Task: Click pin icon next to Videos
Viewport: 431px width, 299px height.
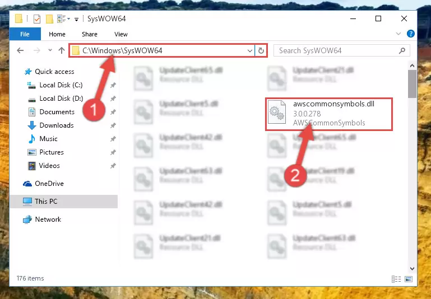Action: click(113, 166)
